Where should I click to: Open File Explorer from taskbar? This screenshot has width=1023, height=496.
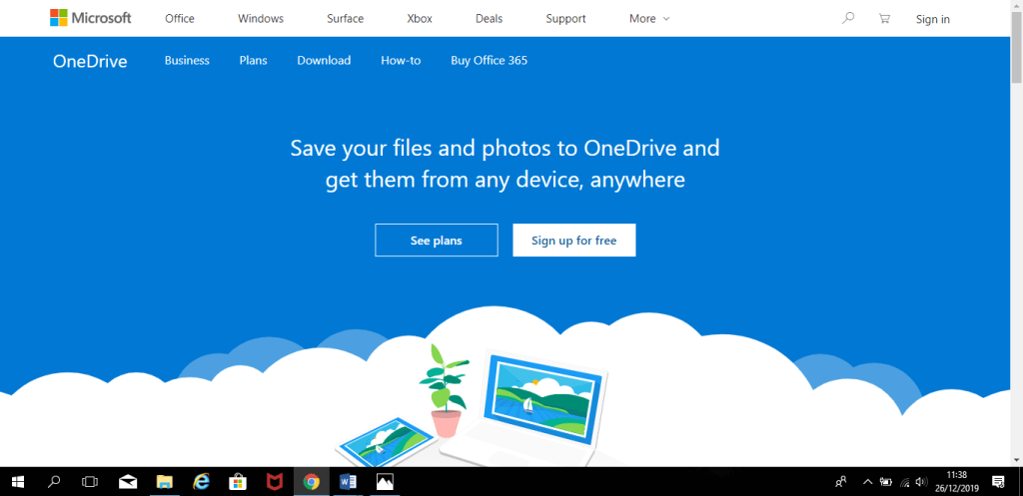point(165,481)
